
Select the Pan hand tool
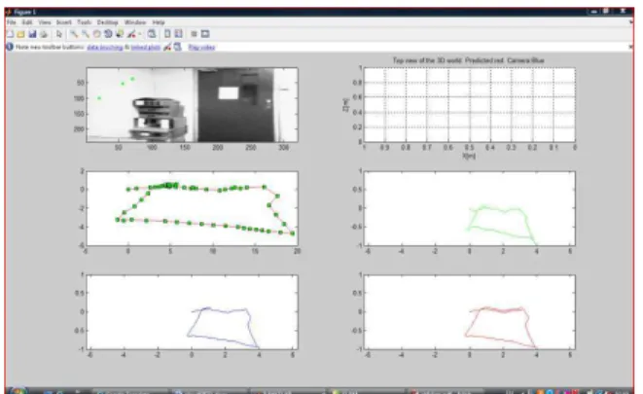click(96, 34)
